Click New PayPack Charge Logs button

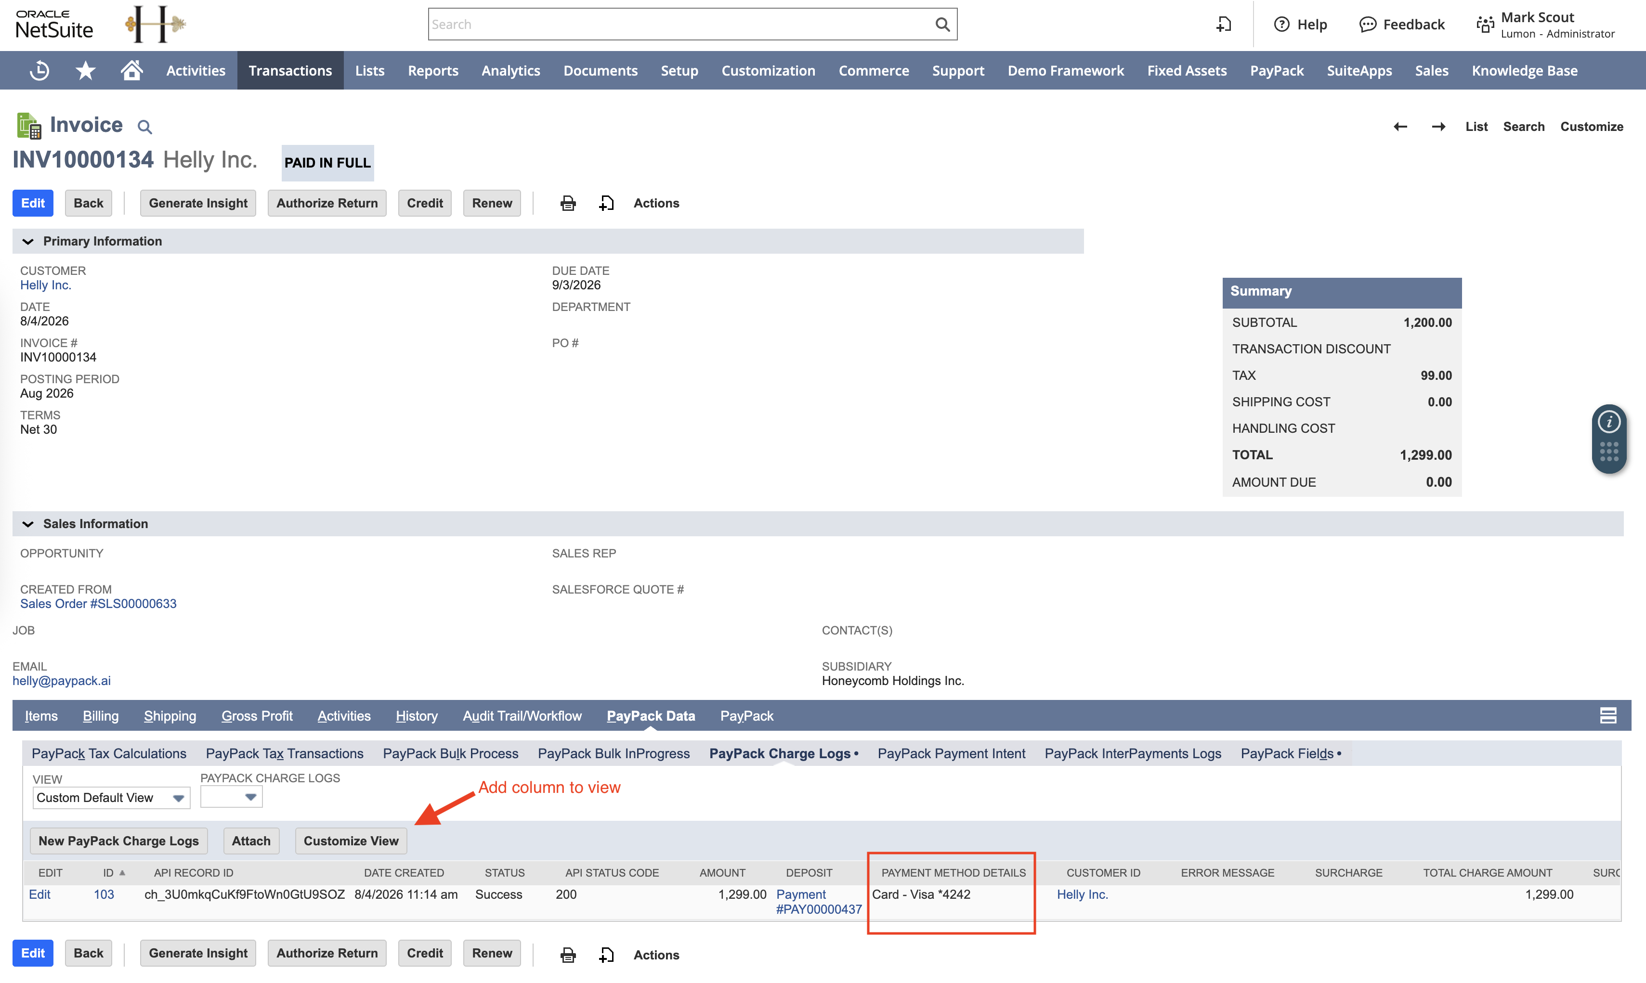(x=118, y=841)
